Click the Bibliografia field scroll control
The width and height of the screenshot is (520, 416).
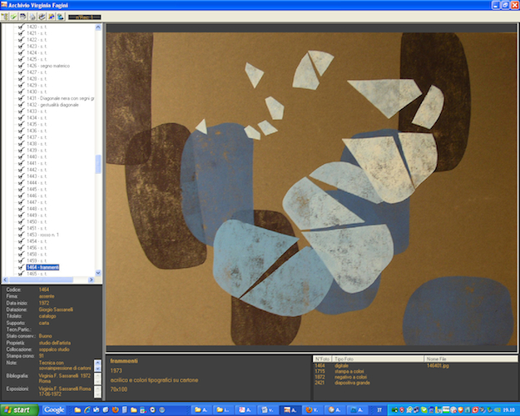click(x=97, y=379)
